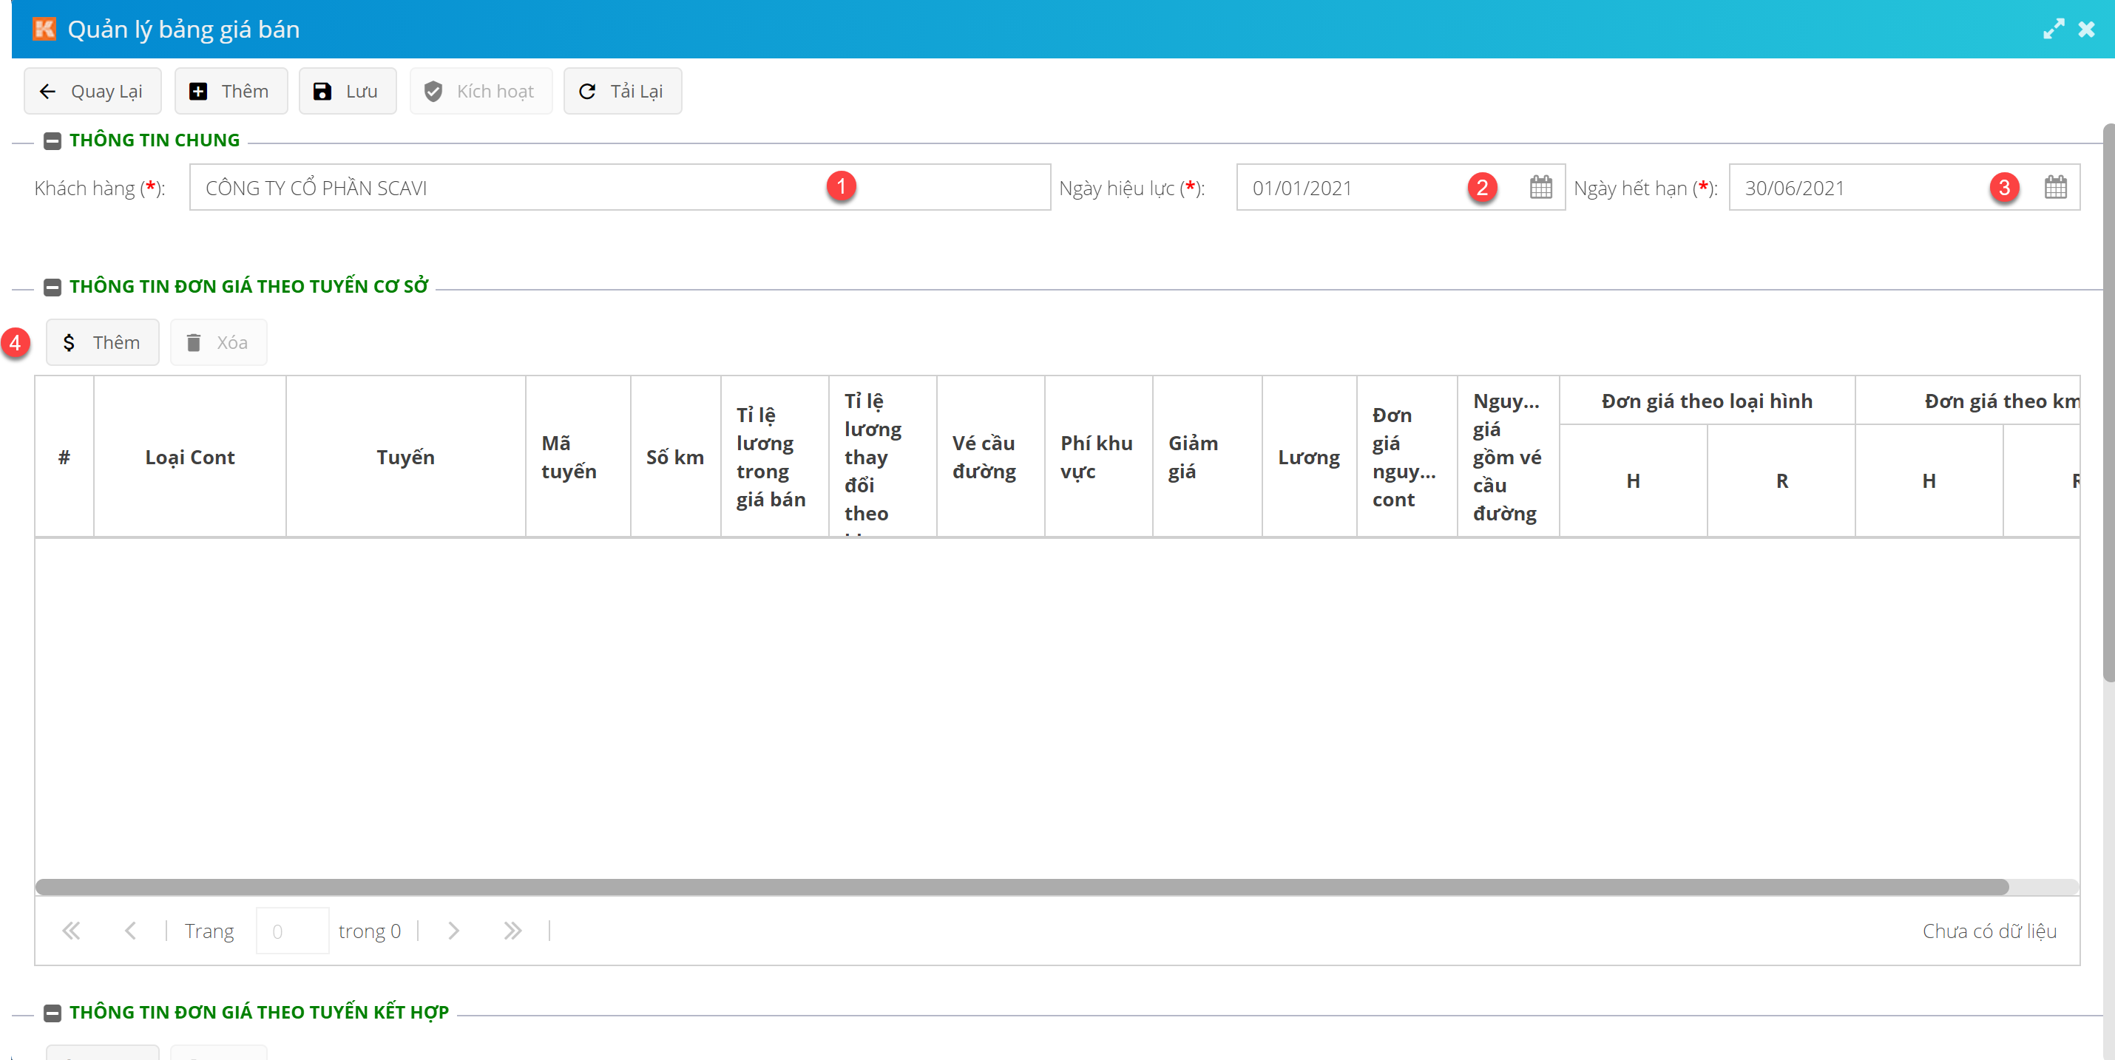Click the page number Trang input box

[x=292, y=931]
